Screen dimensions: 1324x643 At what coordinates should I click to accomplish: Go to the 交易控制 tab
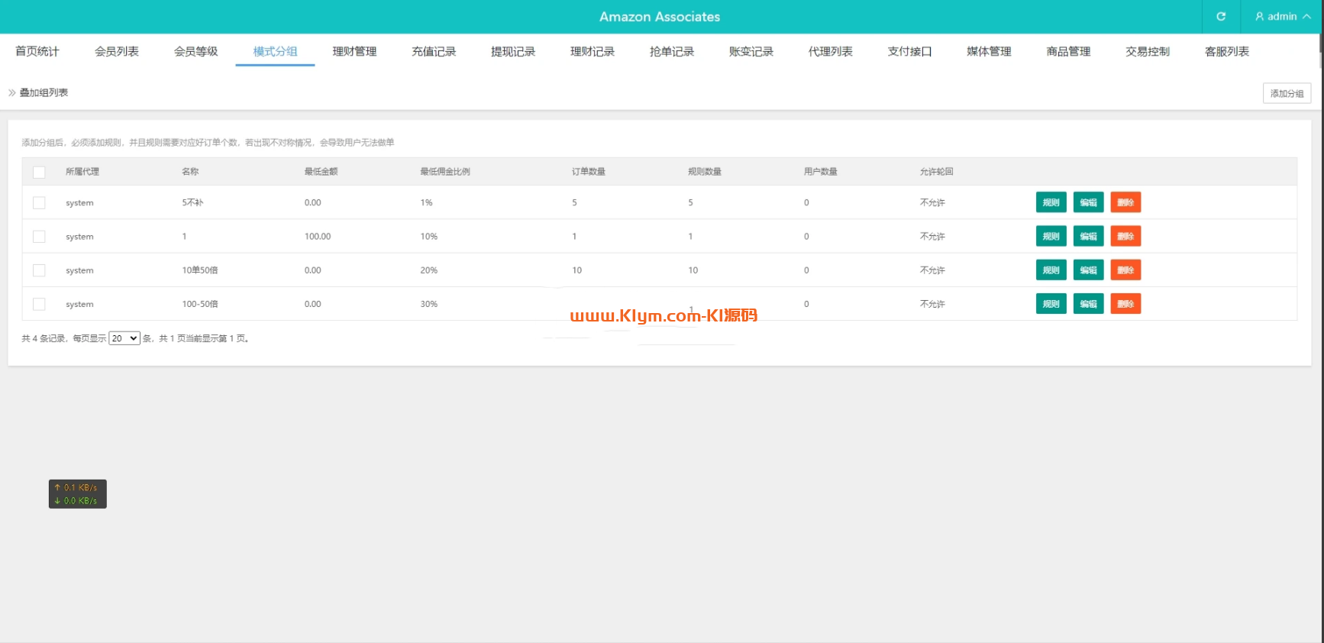(x=1147, y=52)
